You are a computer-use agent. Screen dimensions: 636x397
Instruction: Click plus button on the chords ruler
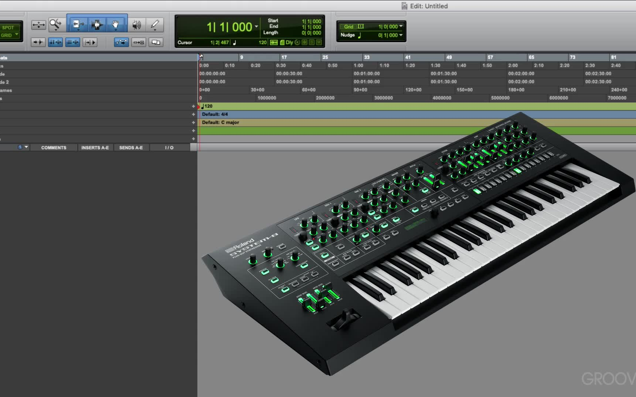click(193, 130)
